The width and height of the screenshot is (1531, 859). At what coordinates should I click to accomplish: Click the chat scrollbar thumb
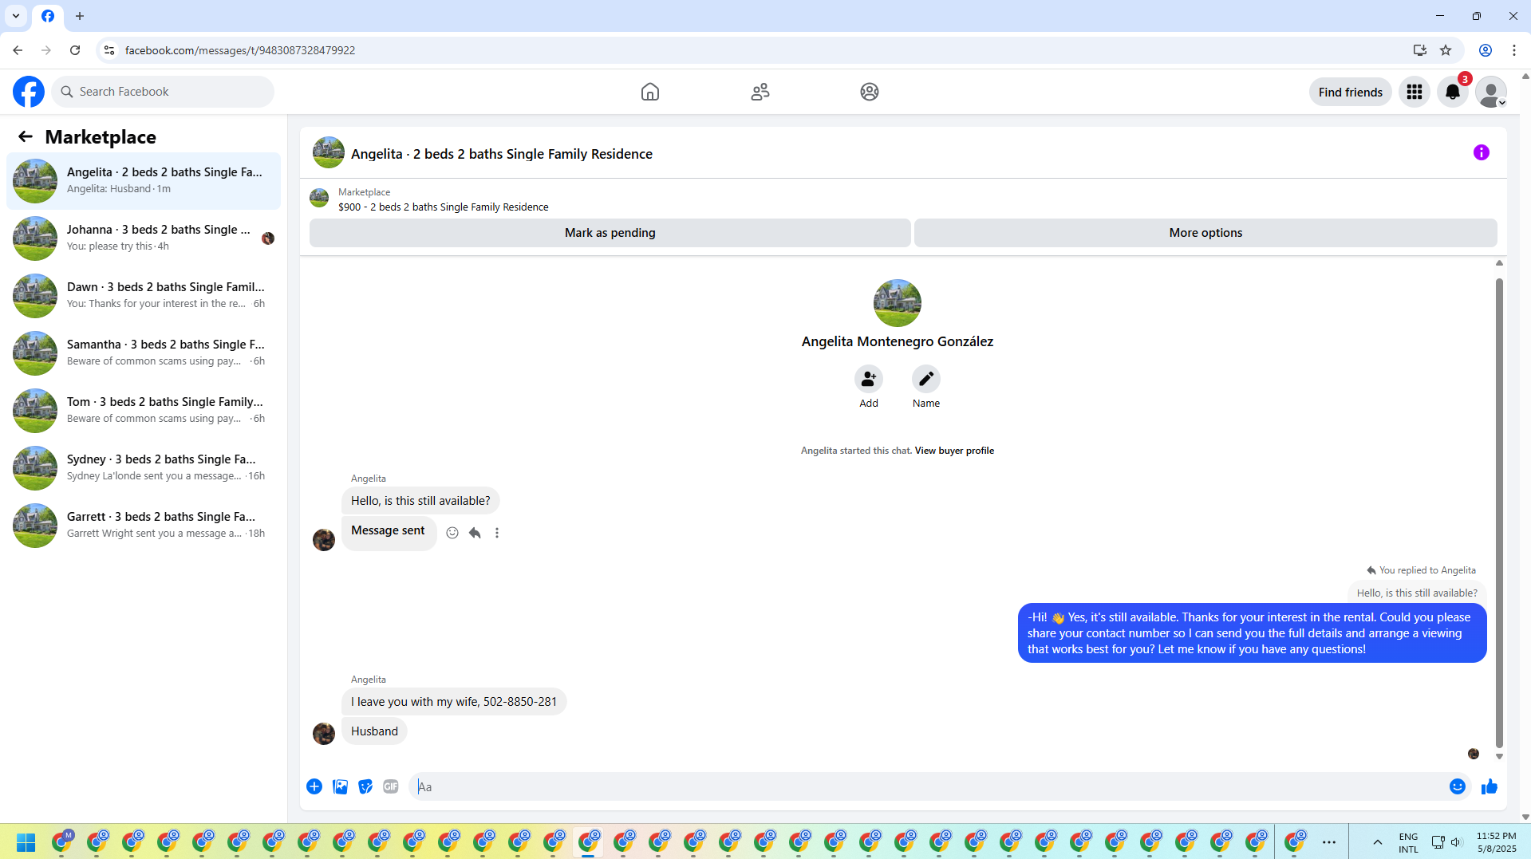1499,513
